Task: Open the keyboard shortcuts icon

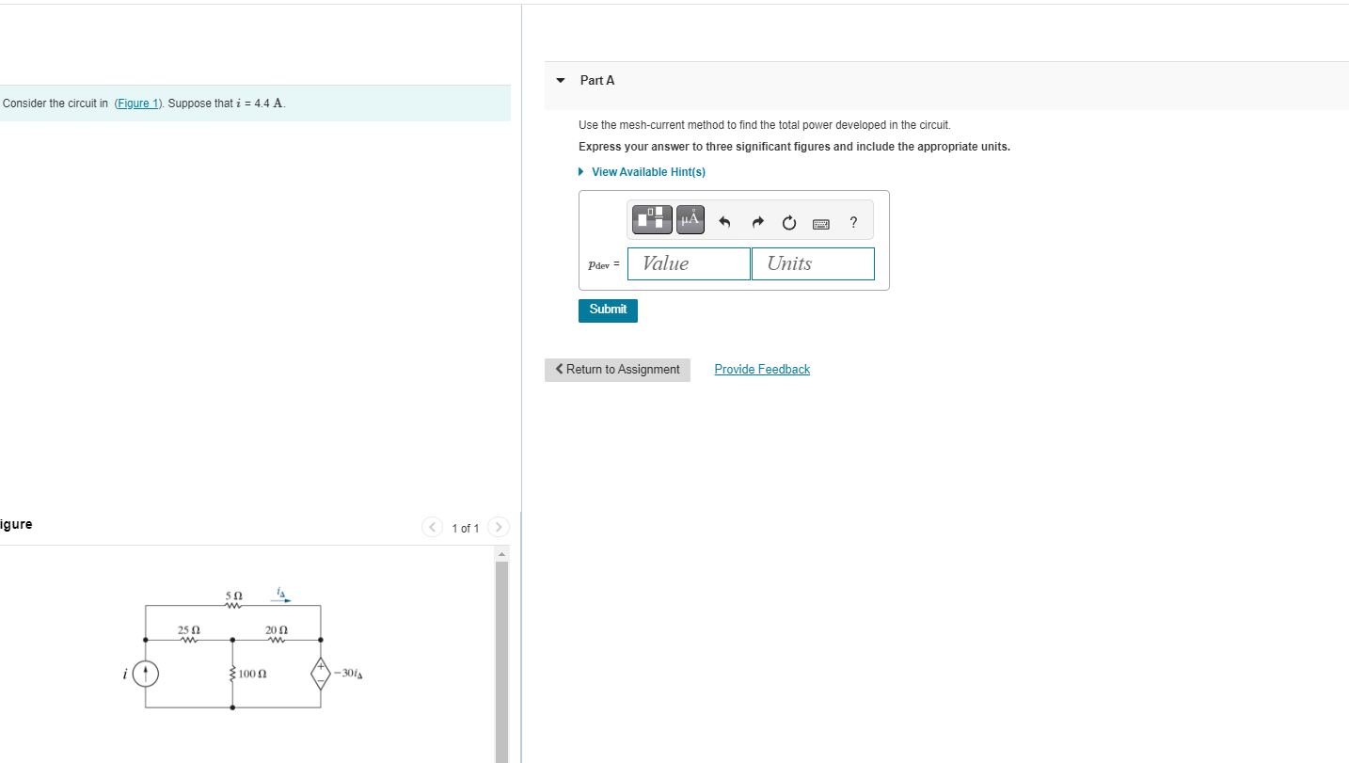Action: tap(820, 223)
